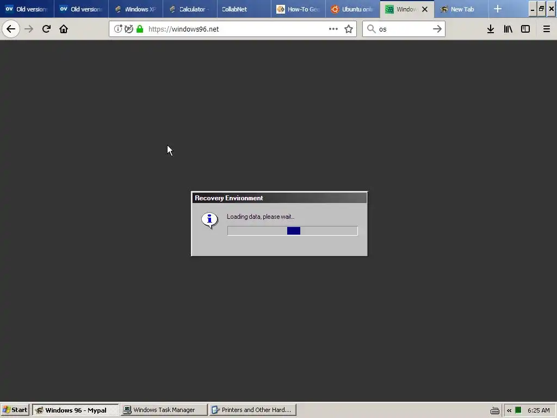This screenshot has width=557, height=418.
Task: Toggle the sidebar view
Action: tap(525, 29)
